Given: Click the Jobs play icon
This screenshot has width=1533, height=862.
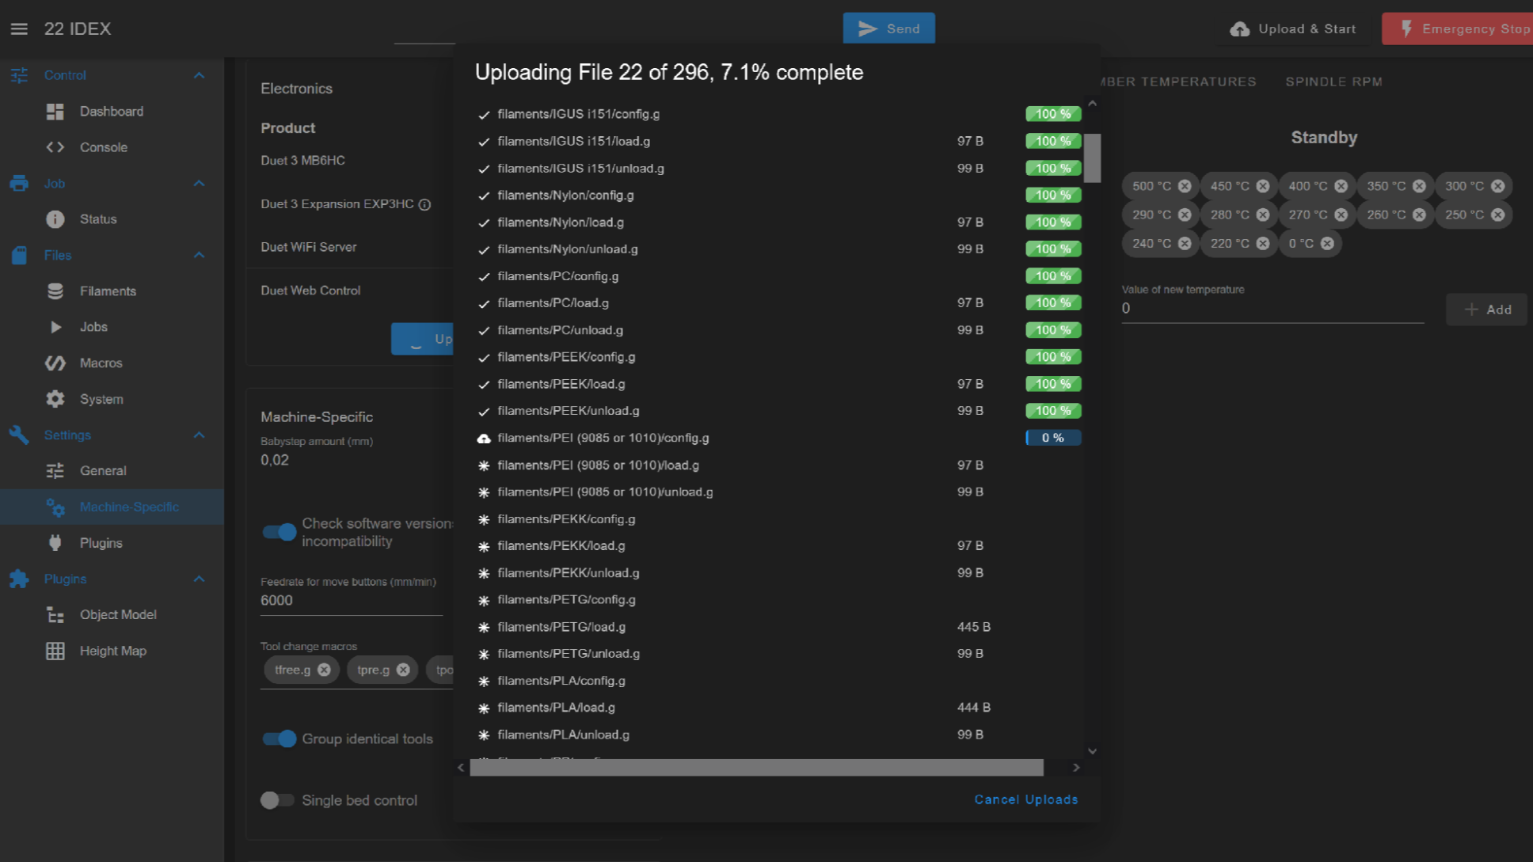Looking at the screenshot, I should click(55, 327).
